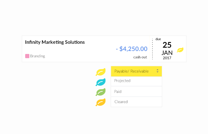Click the JAN month text

[x=167, y=53]
